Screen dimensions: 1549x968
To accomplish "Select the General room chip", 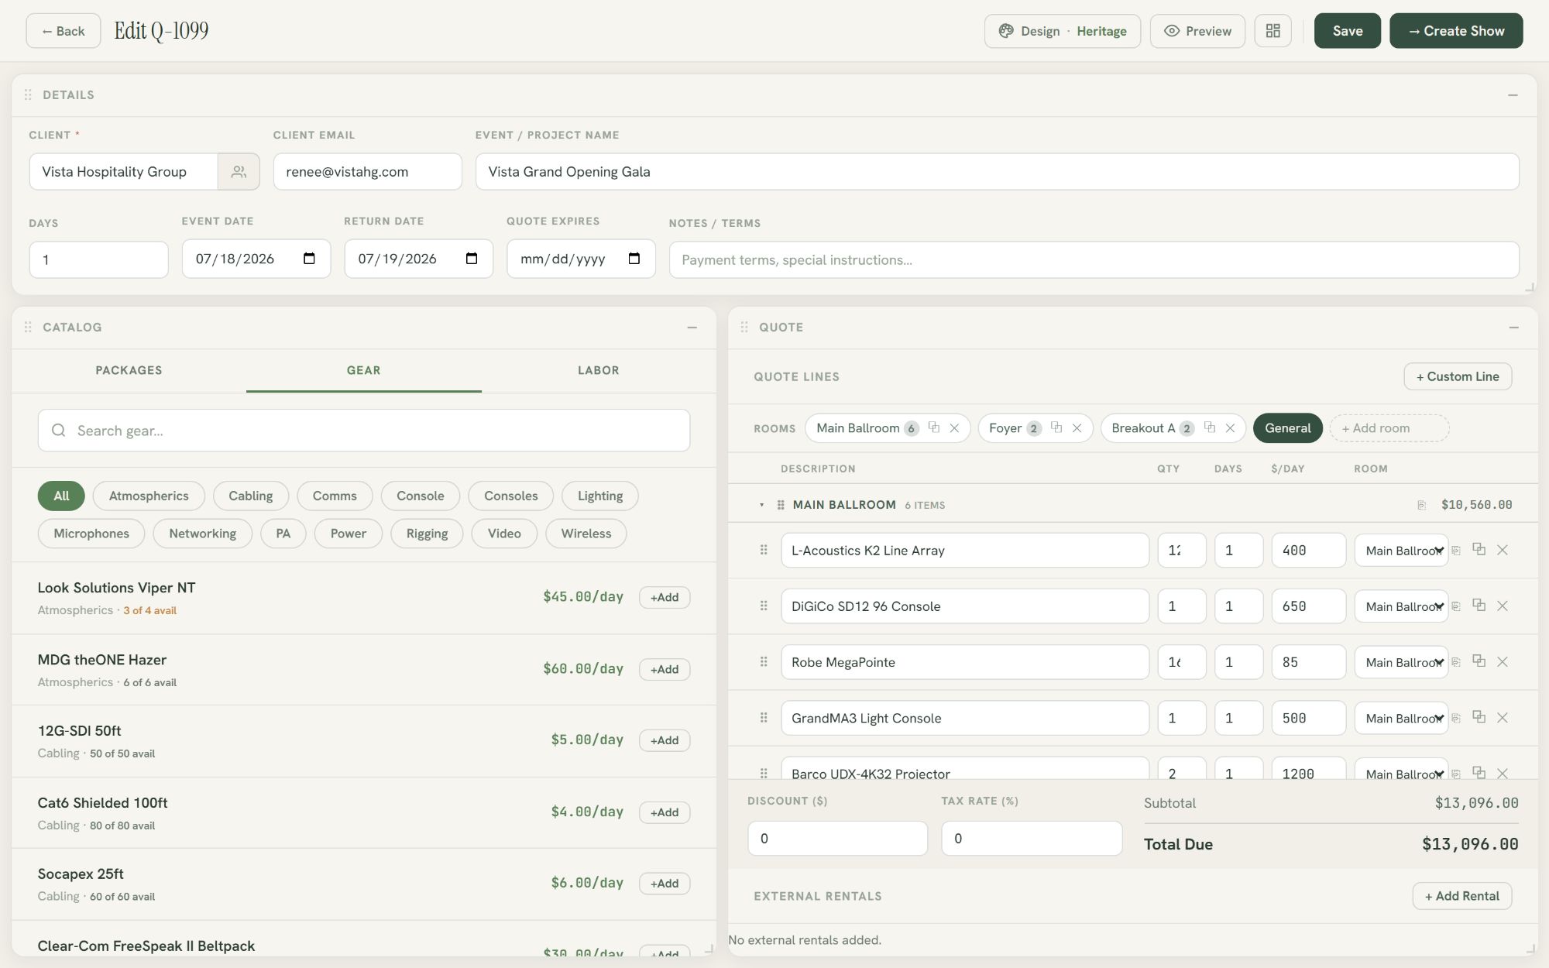I will 1287,427.
